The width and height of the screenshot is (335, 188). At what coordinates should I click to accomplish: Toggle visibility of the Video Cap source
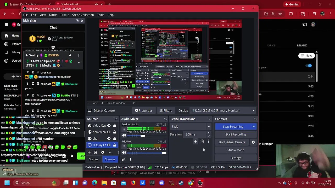109,126
